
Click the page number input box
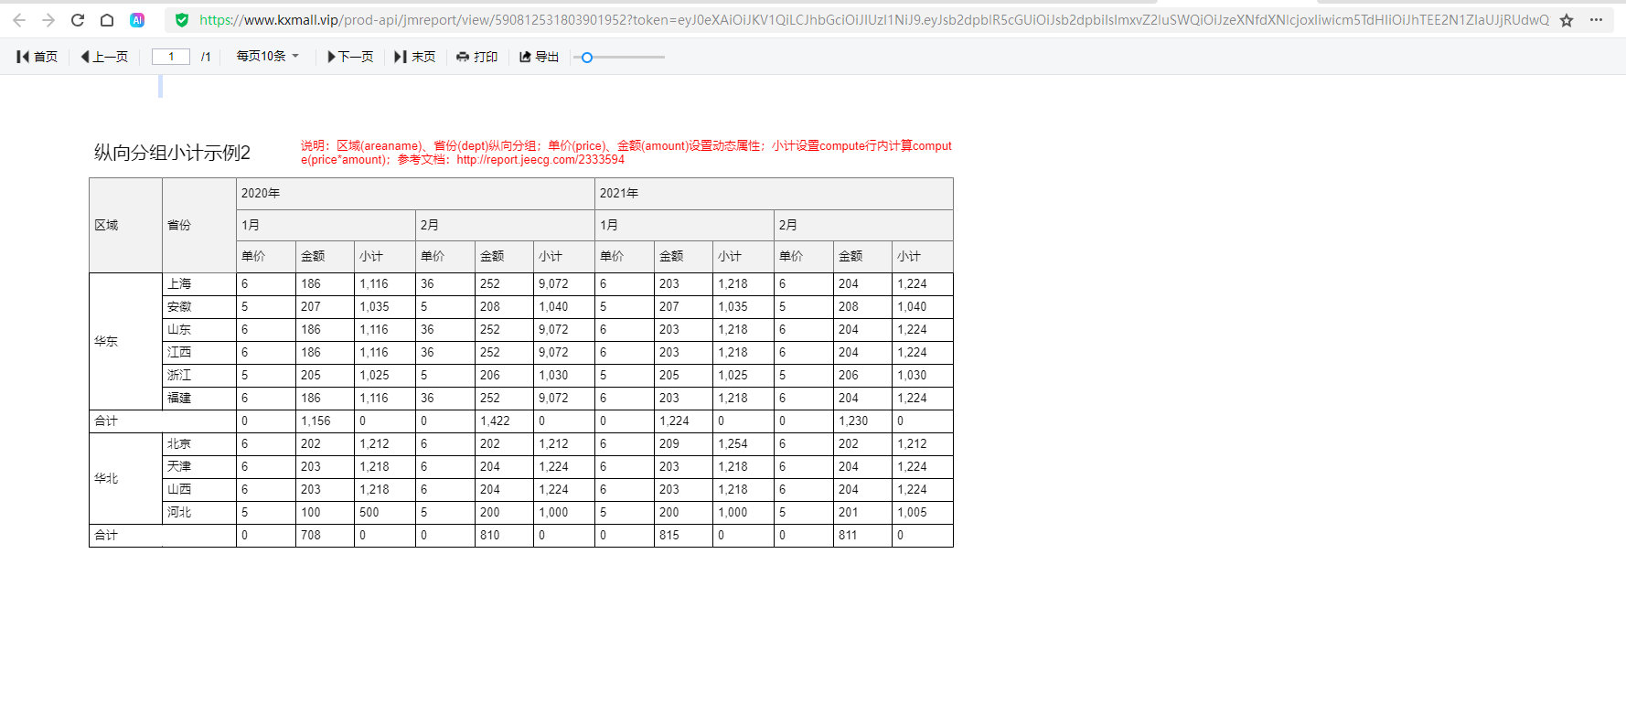171,57
